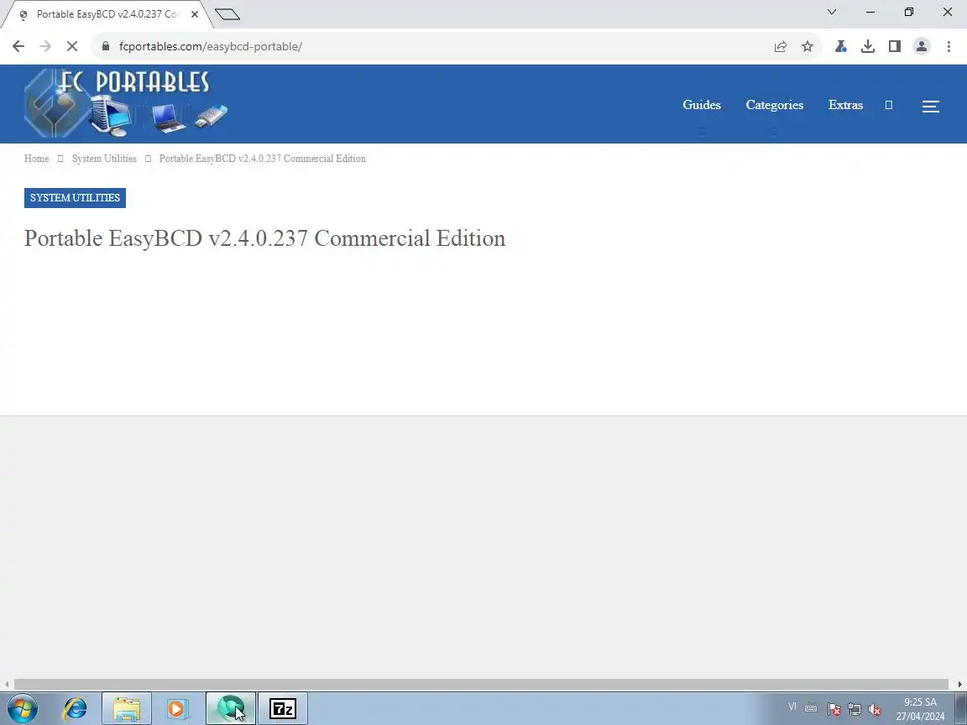Launch Internet Explorer from the taskbar
The height and width of the screenshot is (725, 967).
[76, 708]
